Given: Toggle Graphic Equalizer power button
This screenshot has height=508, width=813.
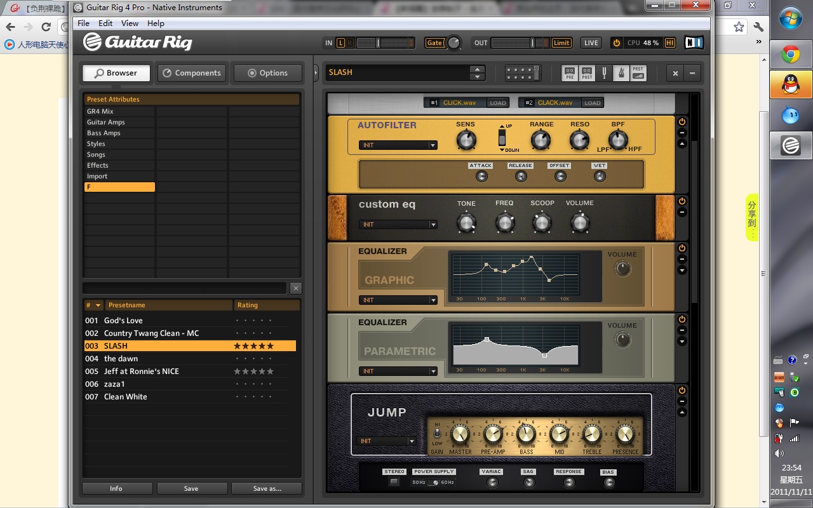Looking at the screenshot, I should [682, 248].
